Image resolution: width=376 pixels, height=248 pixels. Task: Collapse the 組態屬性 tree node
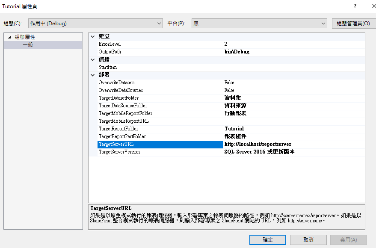coord(9,37)
